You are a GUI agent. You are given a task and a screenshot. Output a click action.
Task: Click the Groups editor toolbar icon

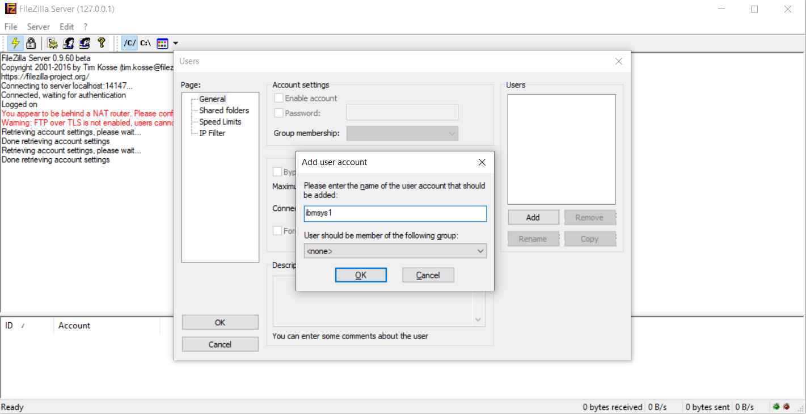coord(85,43)
